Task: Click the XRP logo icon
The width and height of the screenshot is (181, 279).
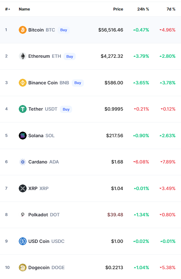Action: (23, 188)
